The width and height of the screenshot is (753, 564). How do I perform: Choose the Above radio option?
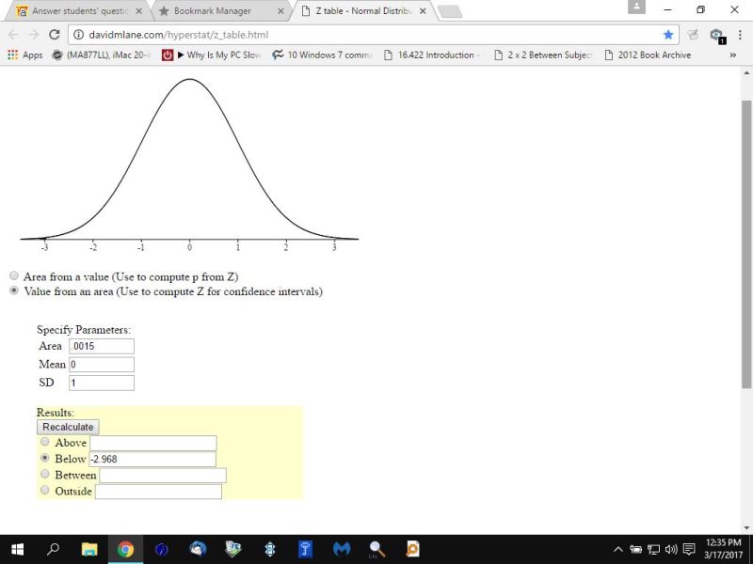44,441
